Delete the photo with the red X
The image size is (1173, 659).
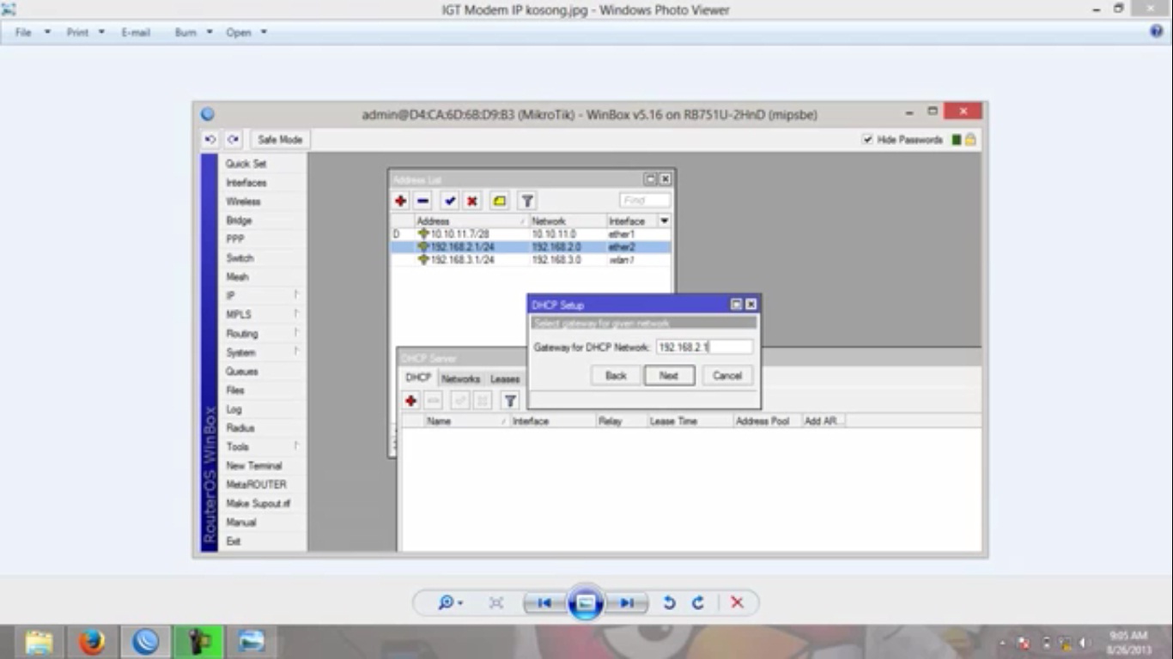pyautogui.click(x=737, y=603)
